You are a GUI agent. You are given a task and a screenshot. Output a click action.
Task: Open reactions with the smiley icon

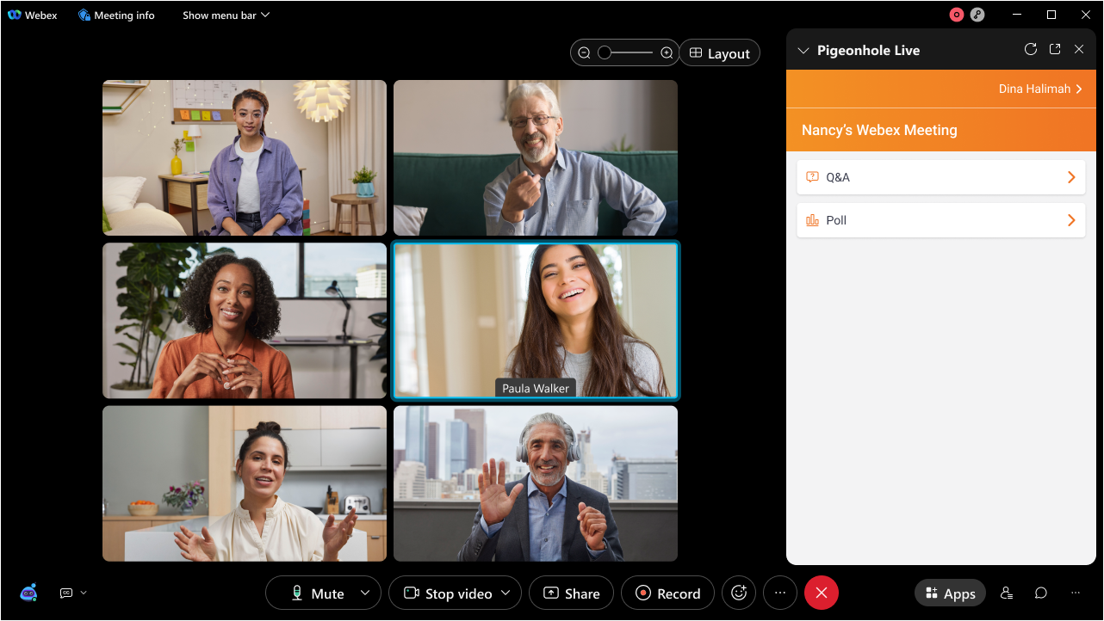739,593
